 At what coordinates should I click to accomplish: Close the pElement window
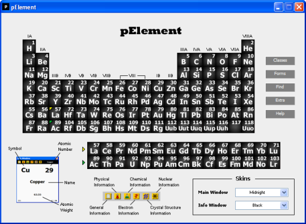pyautogui.click(x=299, y=7)
